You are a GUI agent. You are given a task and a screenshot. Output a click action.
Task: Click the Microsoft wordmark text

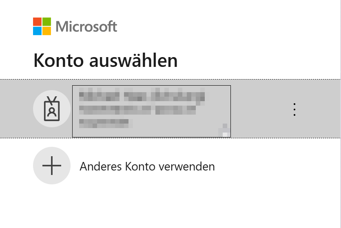coord(86,27)
